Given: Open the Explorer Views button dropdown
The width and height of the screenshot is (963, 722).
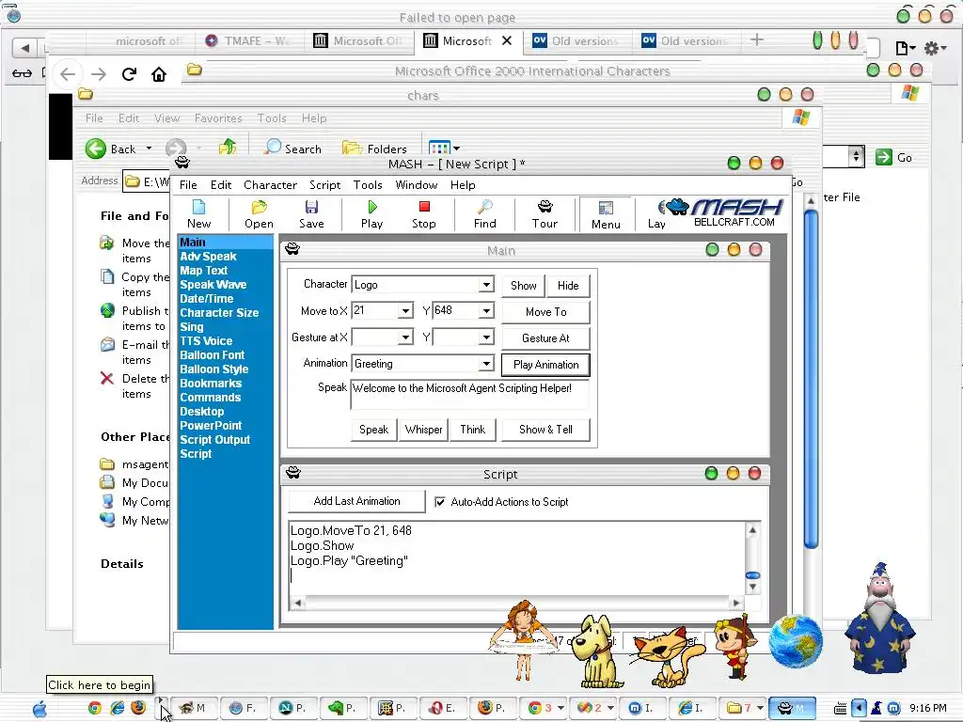Looking at the screenshot, I should (456, 149).
